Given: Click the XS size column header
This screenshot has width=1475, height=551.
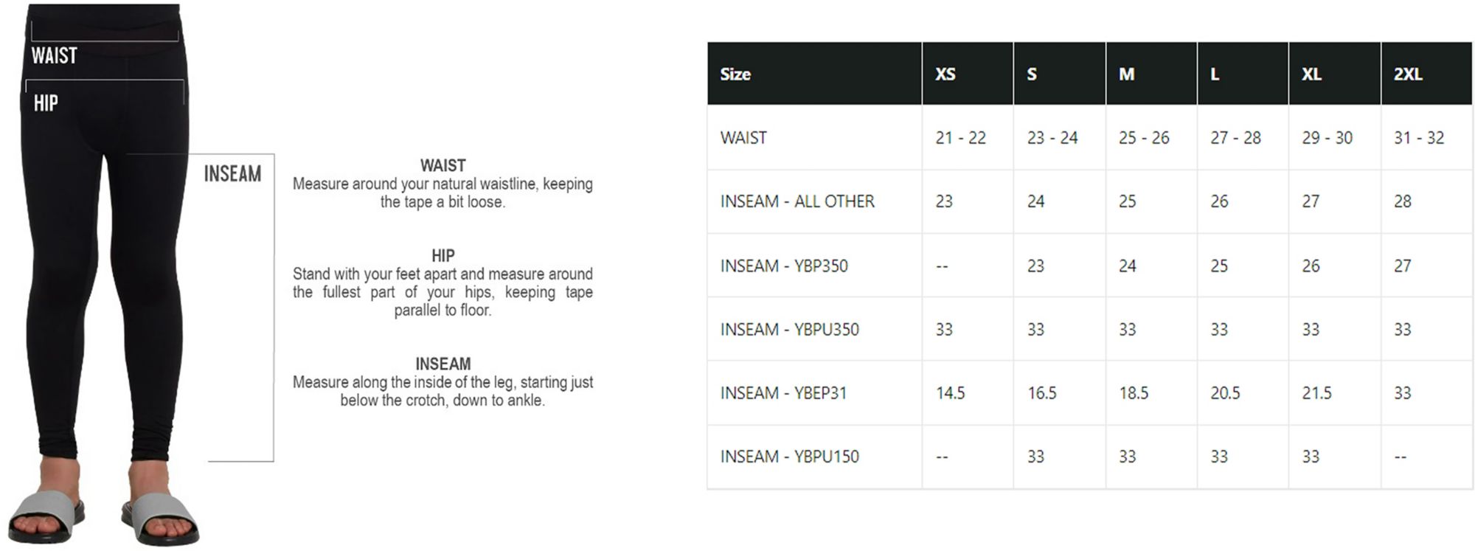Looking at the screenshot, I should pyautogui.click(x=945, y=74).
